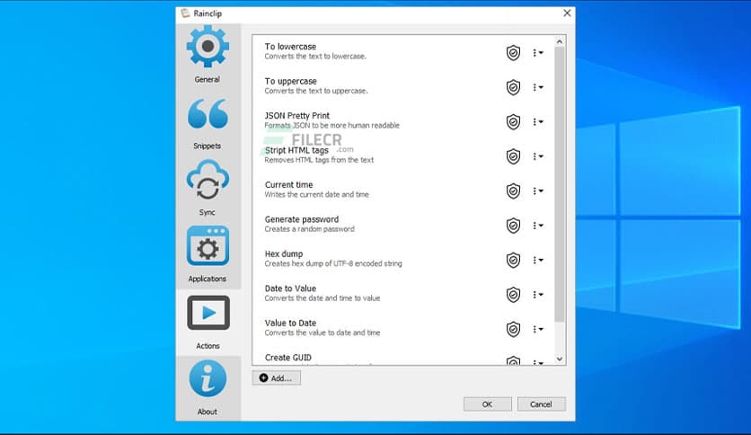Select the 'Date to Value' action row
The height and width of the screenshot is (435, 751).
click(403, 294)
